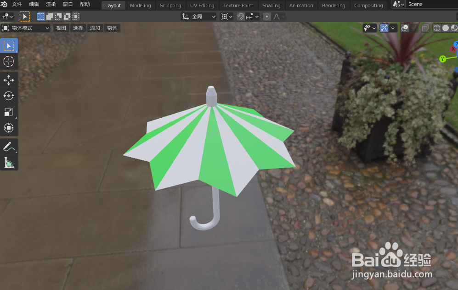Choose the Annotate tool
The width and height of the screenshot is (458, 290).
tap(9, 147)
